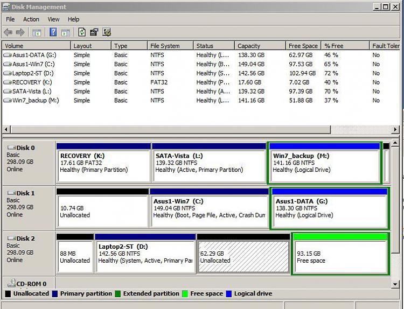Click the 149.04 GB capacity cell
The height and width of the screenshot is (309, 404).
251,64
